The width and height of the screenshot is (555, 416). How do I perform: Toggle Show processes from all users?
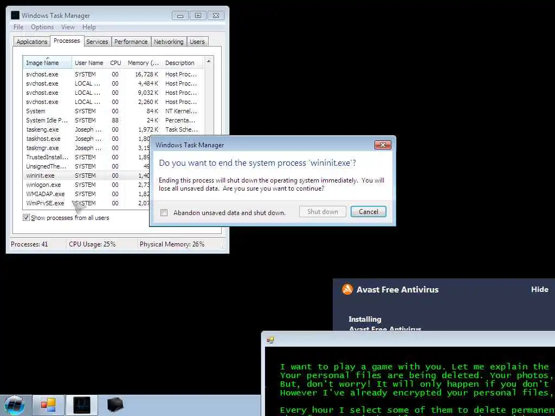(x=26, y=218)
